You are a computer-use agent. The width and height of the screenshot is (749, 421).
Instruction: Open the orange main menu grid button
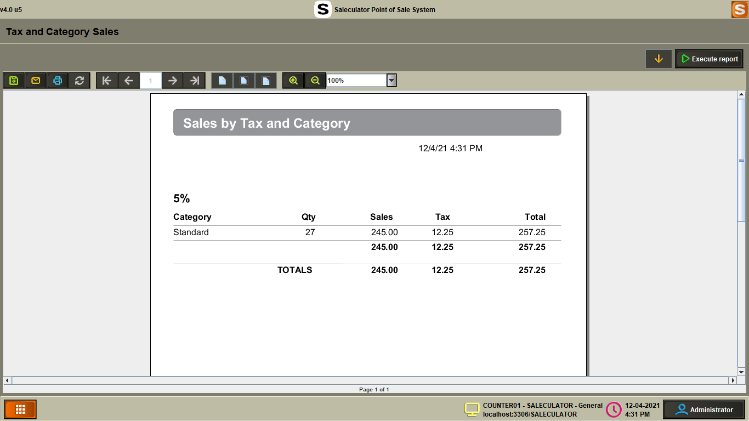click(x=20, y=409)
